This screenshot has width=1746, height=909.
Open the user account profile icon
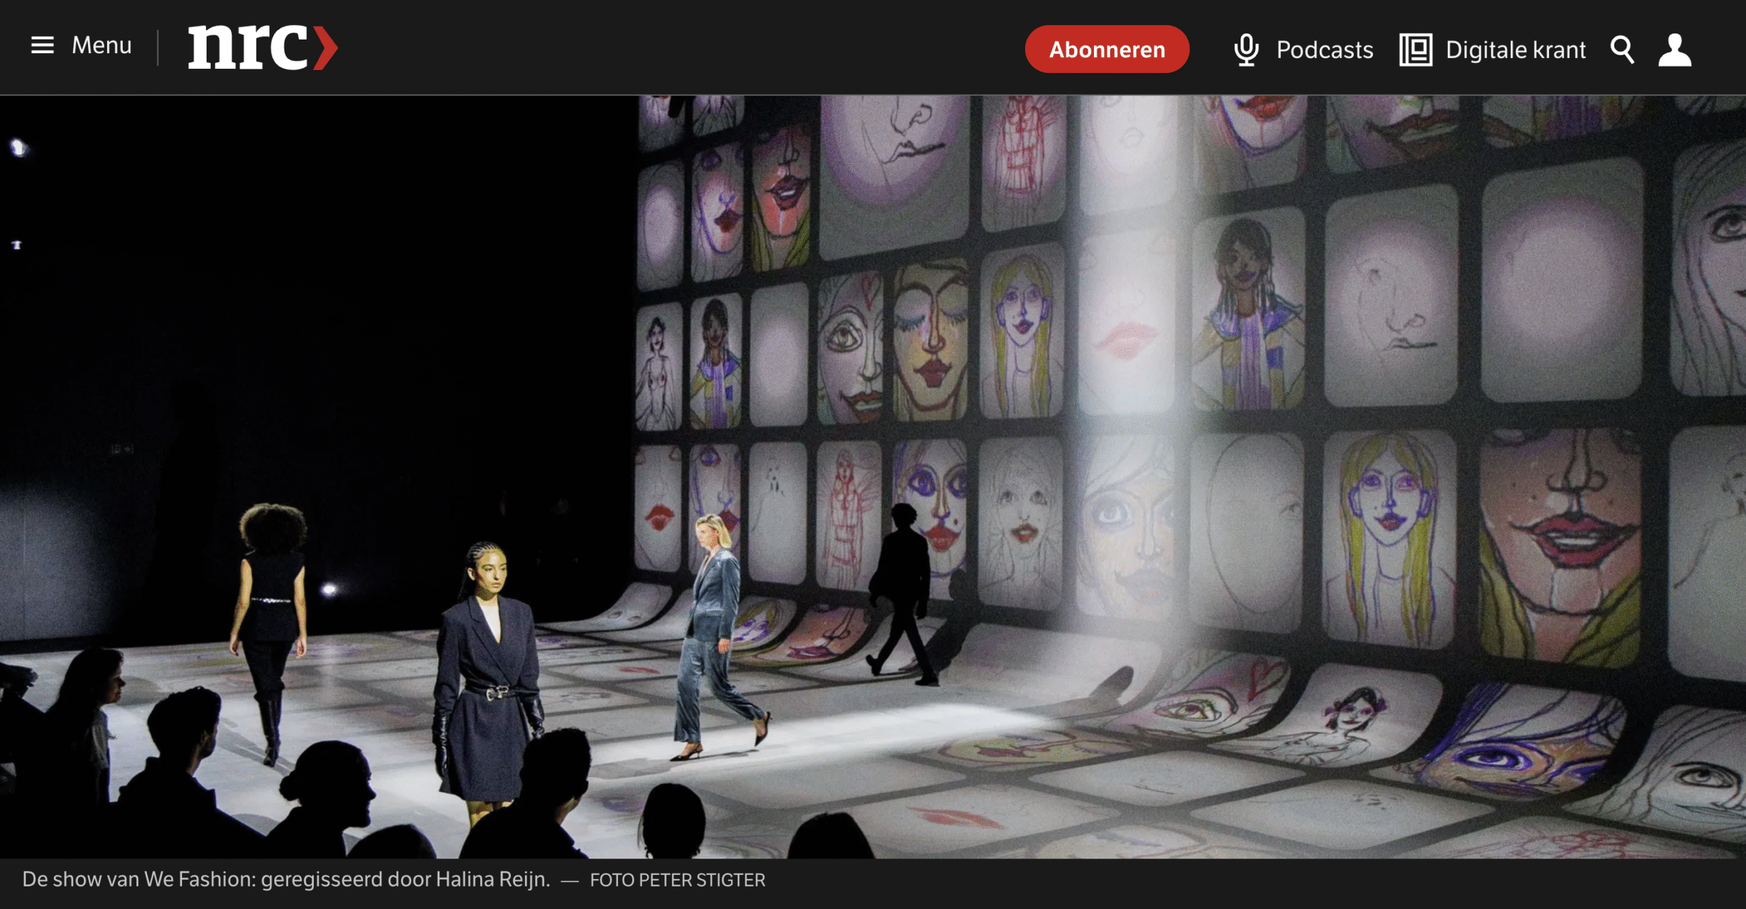click(1674, 50)
